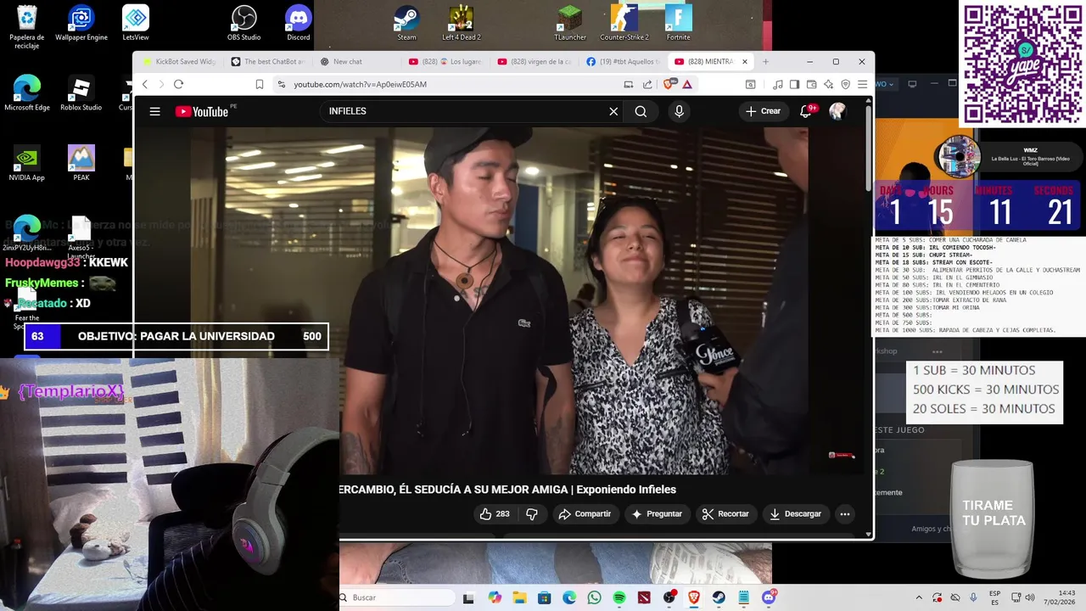
Task: Open LetsView desktop shortcut
Action: click(136, 23)
